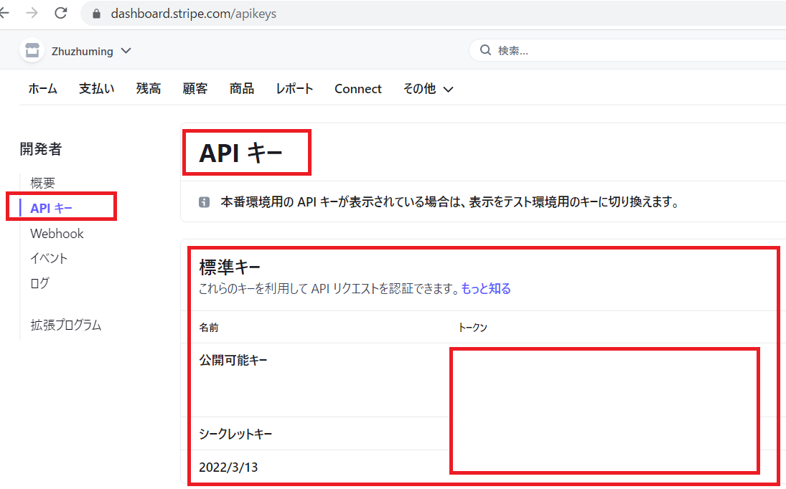Go to the 支払い tab
The image size is (786, 489).
pyautogui.click(x=97, y=89)
